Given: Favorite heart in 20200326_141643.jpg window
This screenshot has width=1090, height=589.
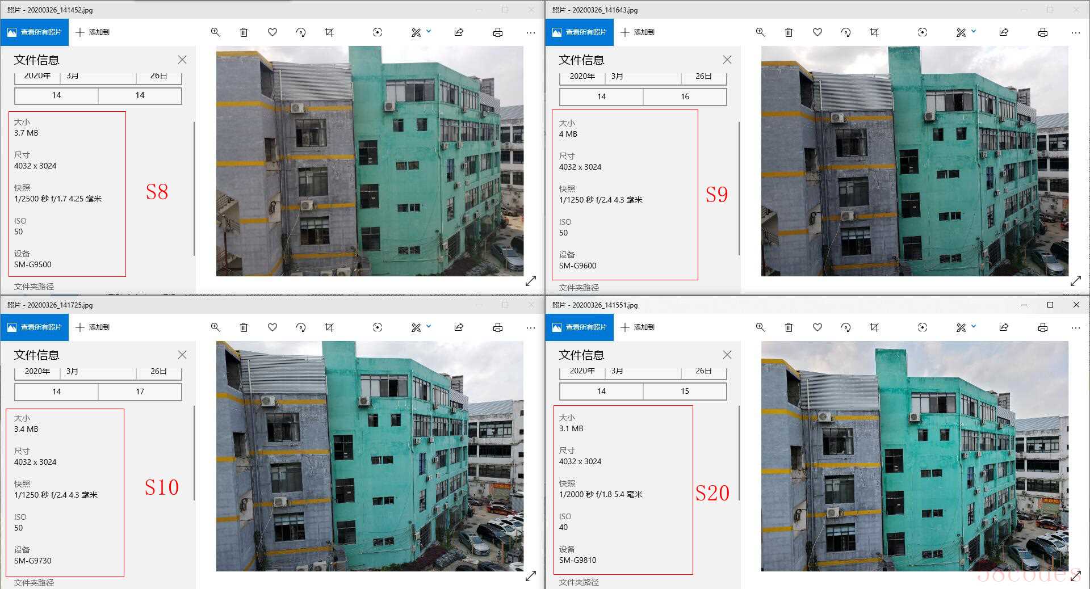Looking at the screenshot, I should (x=817, y=32).
